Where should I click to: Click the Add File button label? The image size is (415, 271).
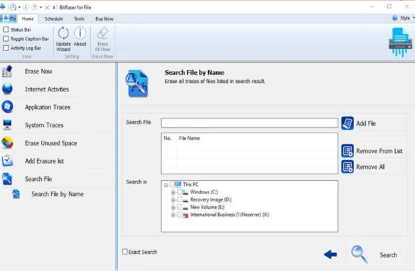(x=366, y=123)
